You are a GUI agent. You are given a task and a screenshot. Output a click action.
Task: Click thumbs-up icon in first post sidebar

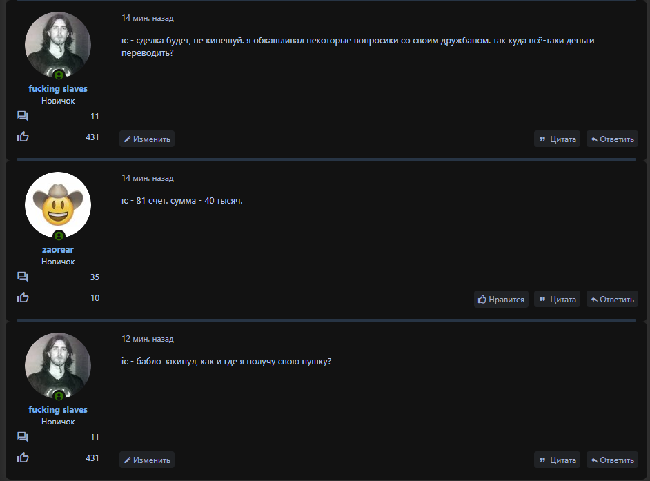23,137
